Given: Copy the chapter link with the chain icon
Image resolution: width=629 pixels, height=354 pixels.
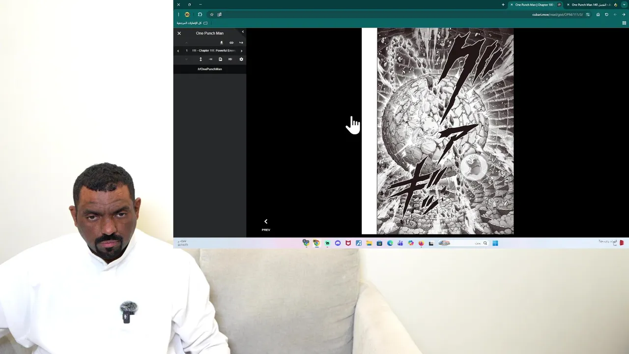Looking at the screenshot, I should [x=231, y=43].
